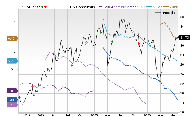Click the 2025 light purple dashed legend entry
Viewport: 196px width, 117px height.
coord(122,7)
